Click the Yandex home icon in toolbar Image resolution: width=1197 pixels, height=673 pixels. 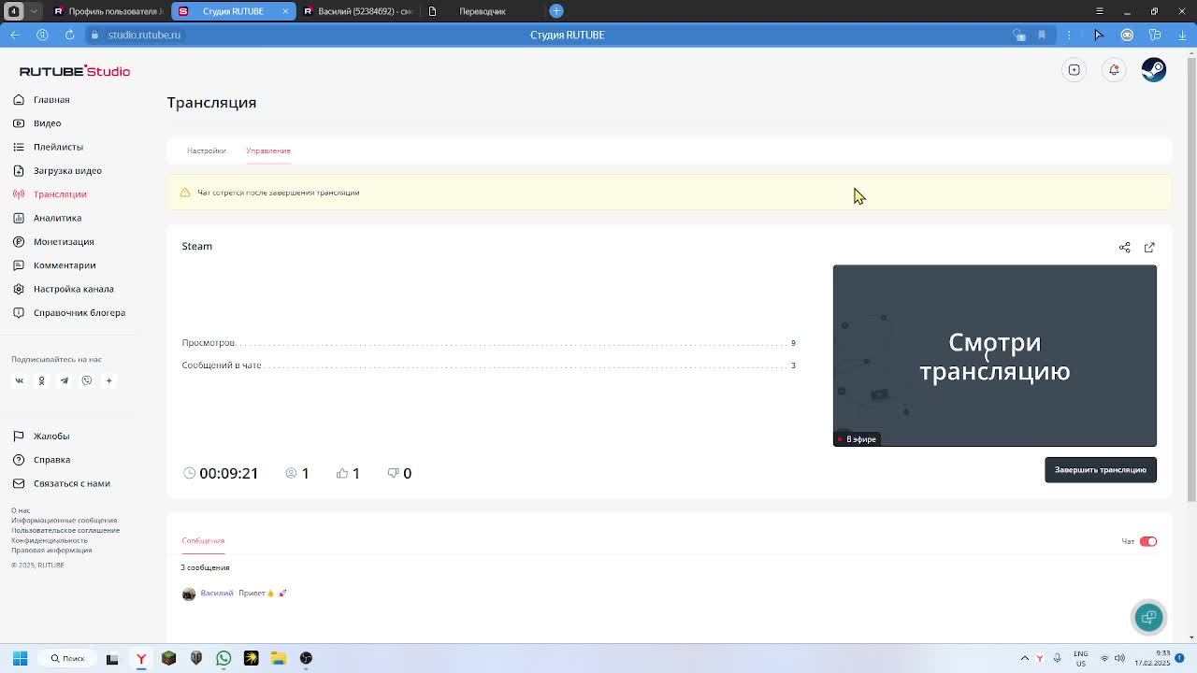coord(42,35)
